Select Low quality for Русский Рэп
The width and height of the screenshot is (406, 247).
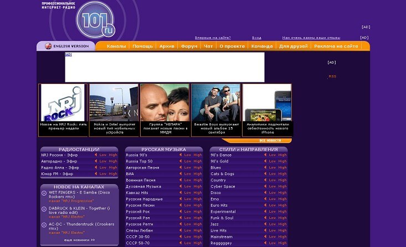point(188,218)
